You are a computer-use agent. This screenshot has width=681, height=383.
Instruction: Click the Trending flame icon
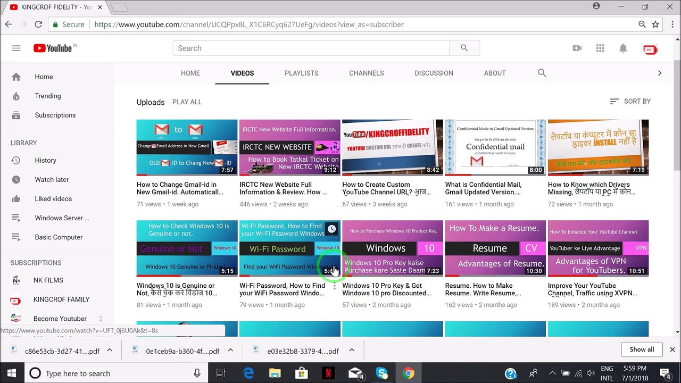click(x=16, y=96)
